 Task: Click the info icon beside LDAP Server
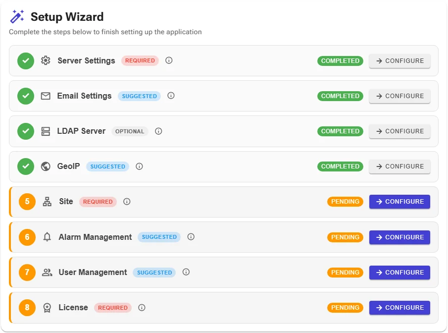click(158, 131)
